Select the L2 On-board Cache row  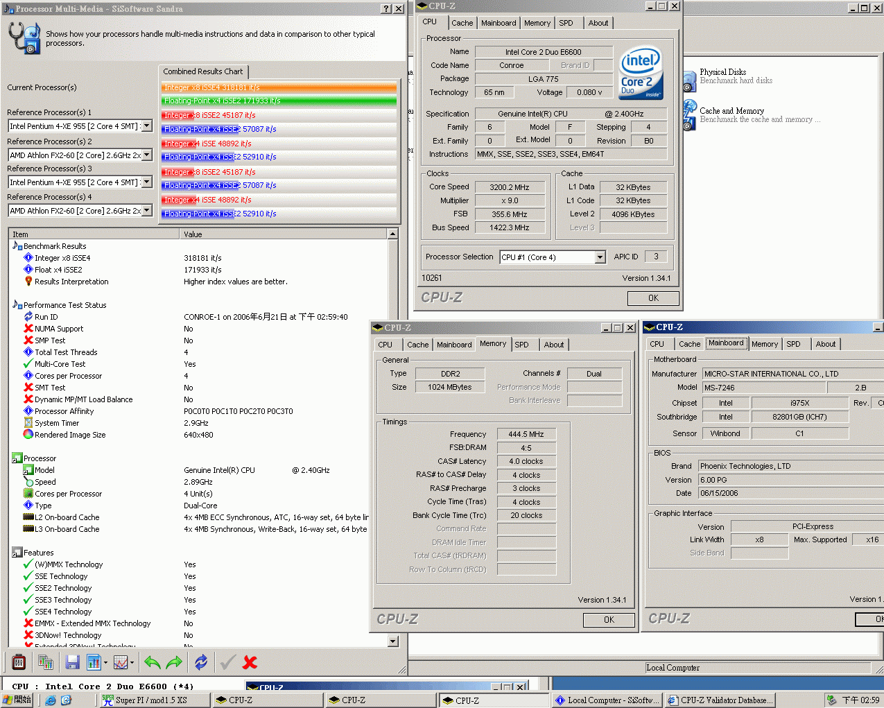pos(198,517)
